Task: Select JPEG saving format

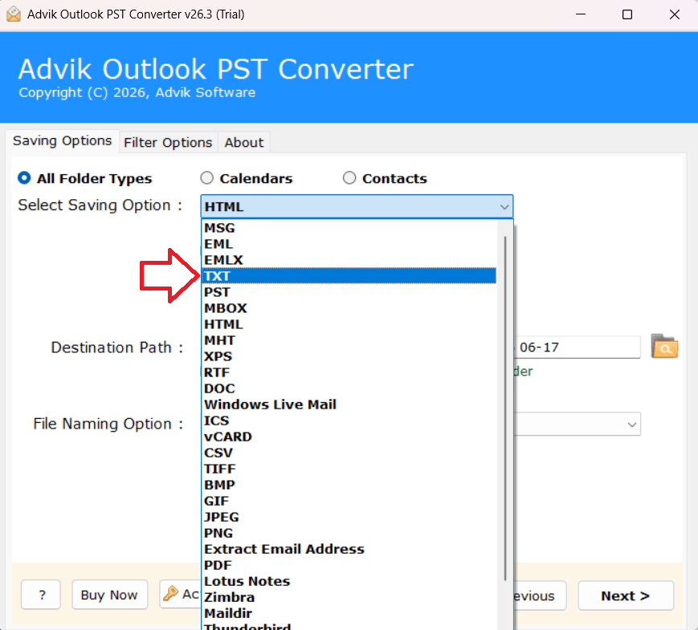Action: tap(349, 517)
